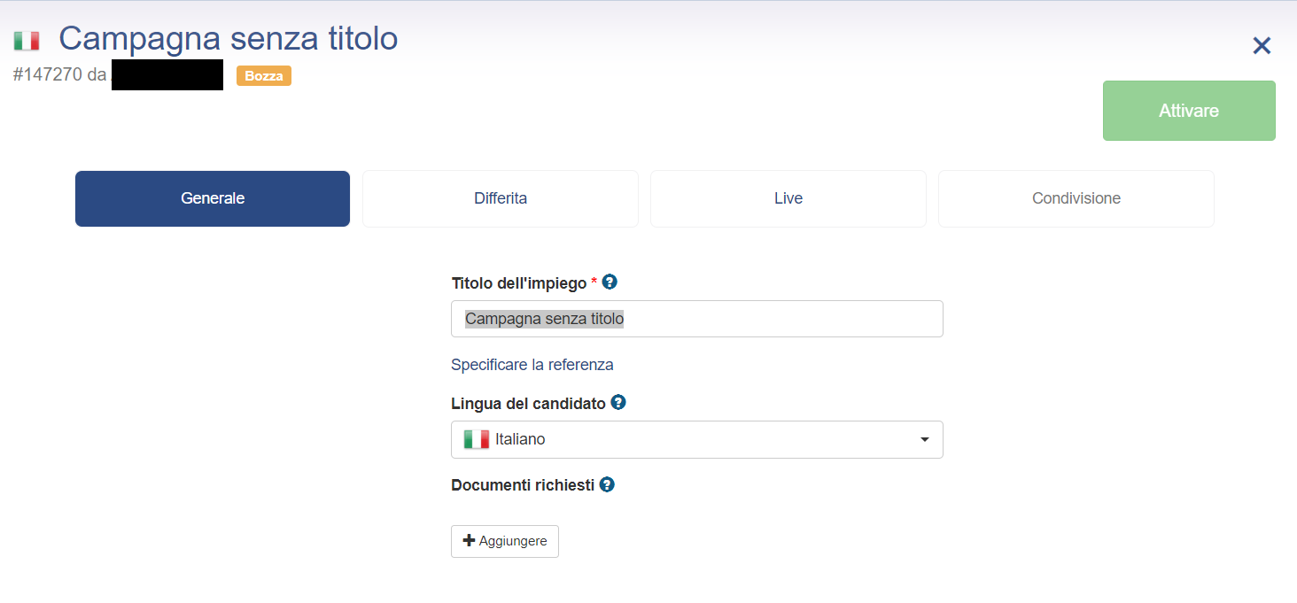Open help tooltip for Lingua del candidato
The height and width of the screenshot is (603, 1297).
pyautogui.click(x=618, y=402)
